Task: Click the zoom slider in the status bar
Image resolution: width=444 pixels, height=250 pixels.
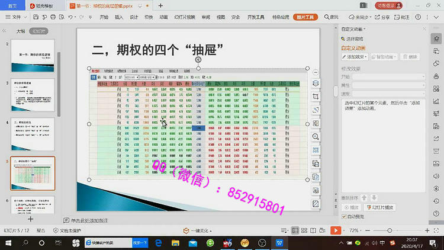Action: [x=390, y=230]
